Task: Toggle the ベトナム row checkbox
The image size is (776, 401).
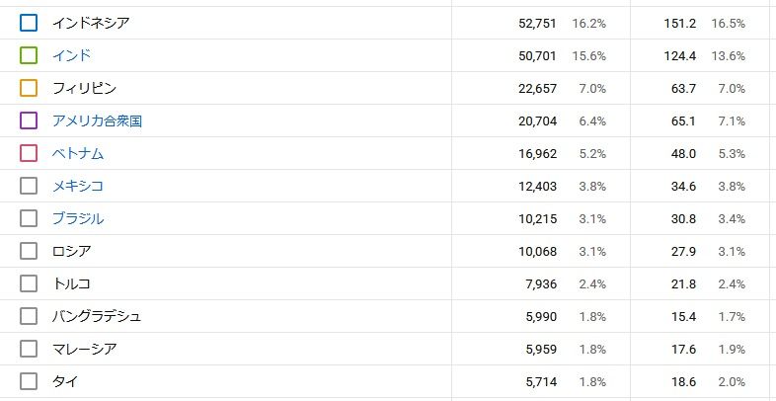Action: click(x=29, y=153)
